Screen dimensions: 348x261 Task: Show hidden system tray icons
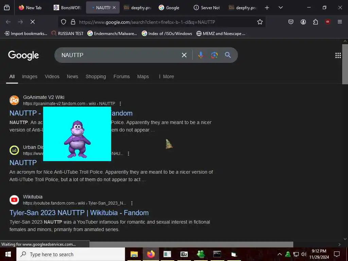(x=280, y=254)
